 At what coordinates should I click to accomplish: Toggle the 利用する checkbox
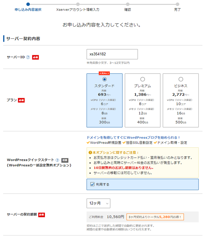click(x=92, y=184)
